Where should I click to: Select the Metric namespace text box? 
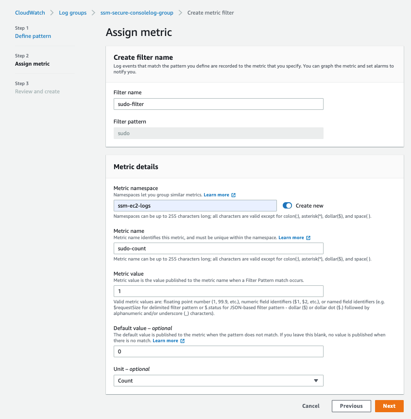[x=195, y=205]
